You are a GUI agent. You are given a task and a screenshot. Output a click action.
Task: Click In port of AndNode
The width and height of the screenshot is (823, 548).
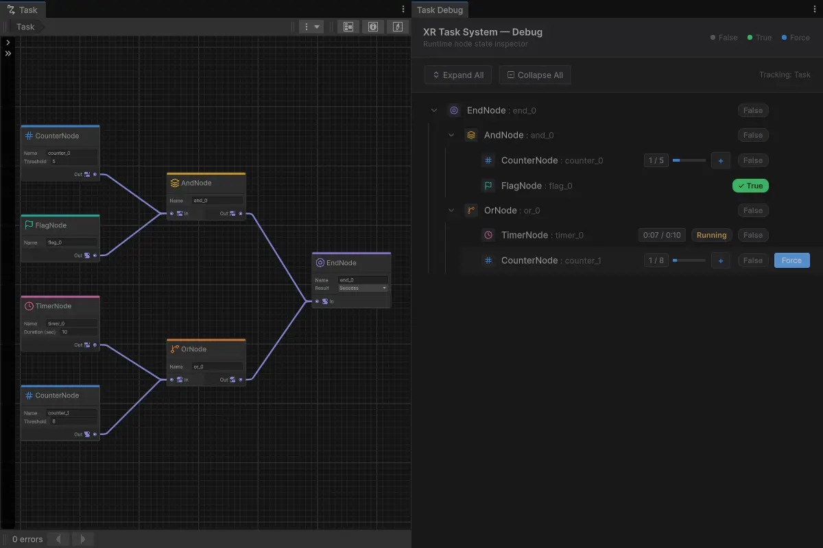click(171, 213)
